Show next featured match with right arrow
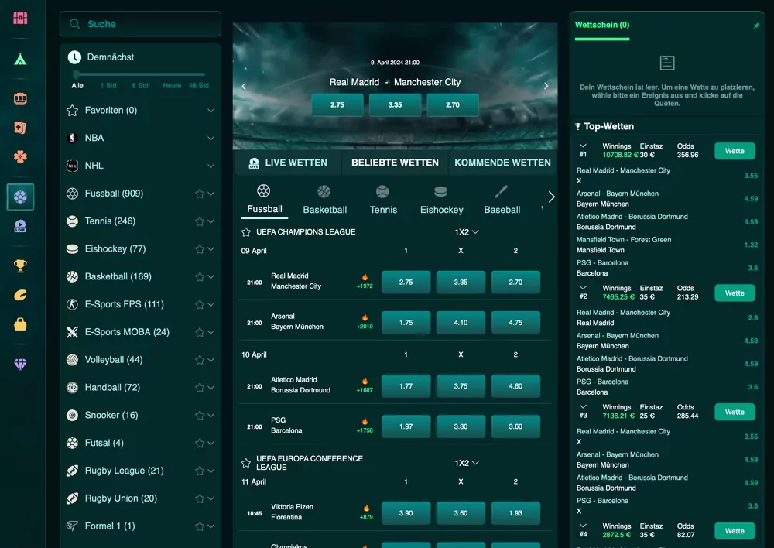 click(x=546, y=86)
